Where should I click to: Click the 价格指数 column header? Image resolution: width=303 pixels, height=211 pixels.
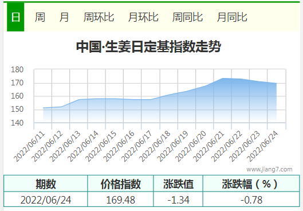[120, 183]
